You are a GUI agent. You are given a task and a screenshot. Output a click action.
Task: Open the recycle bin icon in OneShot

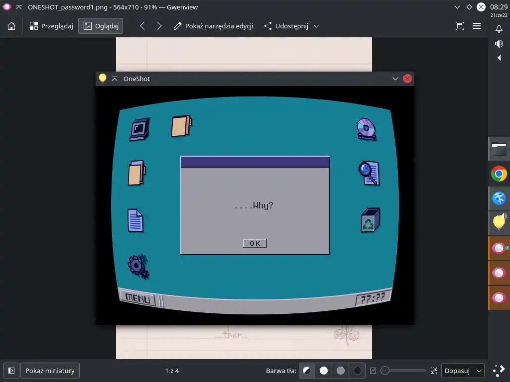[371, 220]
